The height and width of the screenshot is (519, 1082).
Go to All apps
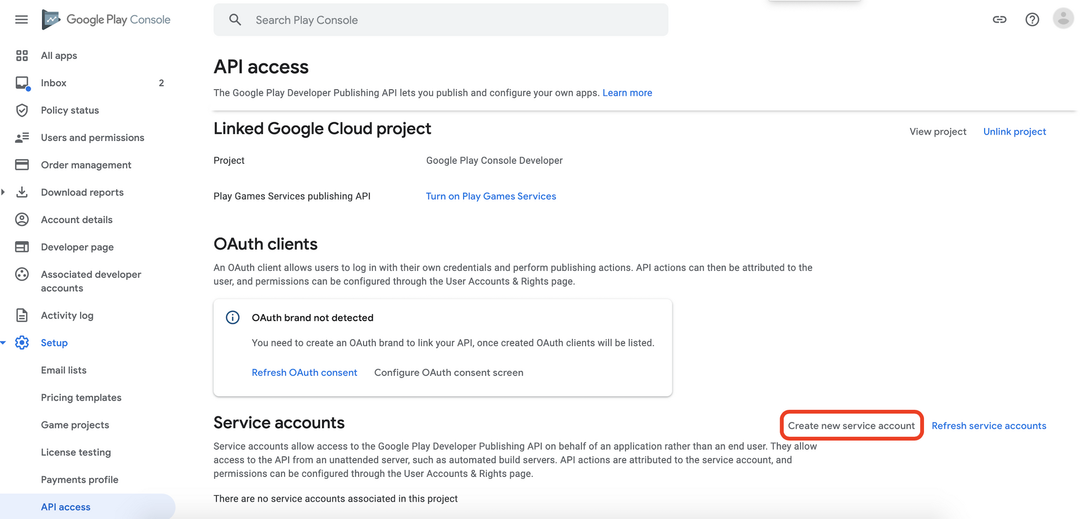point(59,56)
